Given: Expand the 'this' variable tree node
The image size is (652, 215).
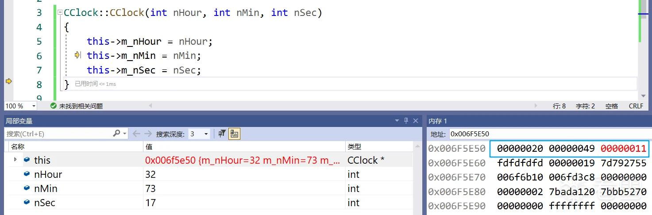Looking at the screenshot, I should [15, 160].
